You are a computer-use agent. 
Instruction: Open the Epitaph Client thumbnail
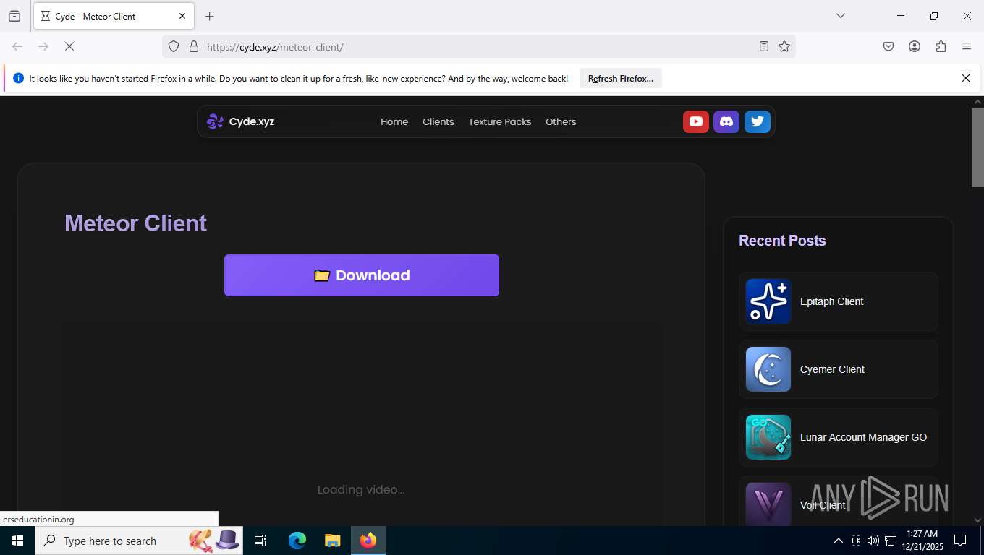click(x=768, y=301)
